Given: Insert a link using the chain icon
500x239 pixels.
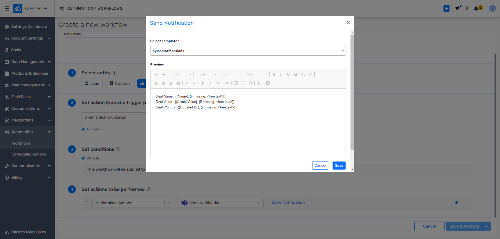Looking at the screenshot, I should (227, 83).
